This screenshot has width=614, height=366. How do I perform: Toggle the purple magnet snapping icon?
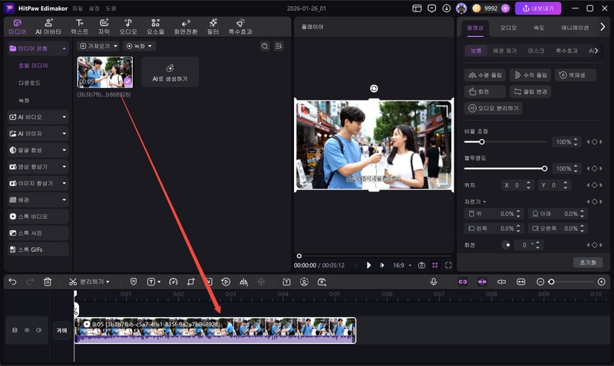[482, 282]
